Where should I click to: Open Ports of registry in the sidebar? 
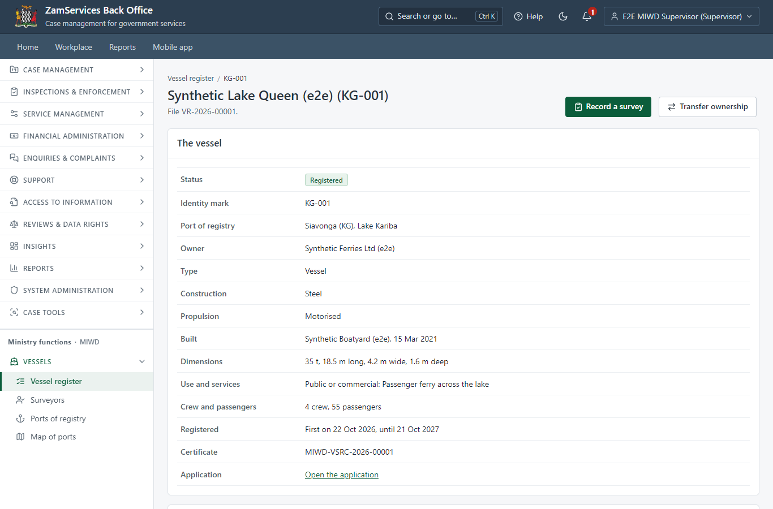click(77, 419)
